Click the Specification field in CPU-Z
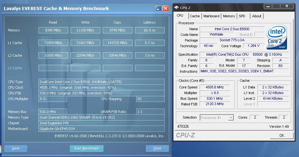Screen dimensions: 299x157 [244, 54]
